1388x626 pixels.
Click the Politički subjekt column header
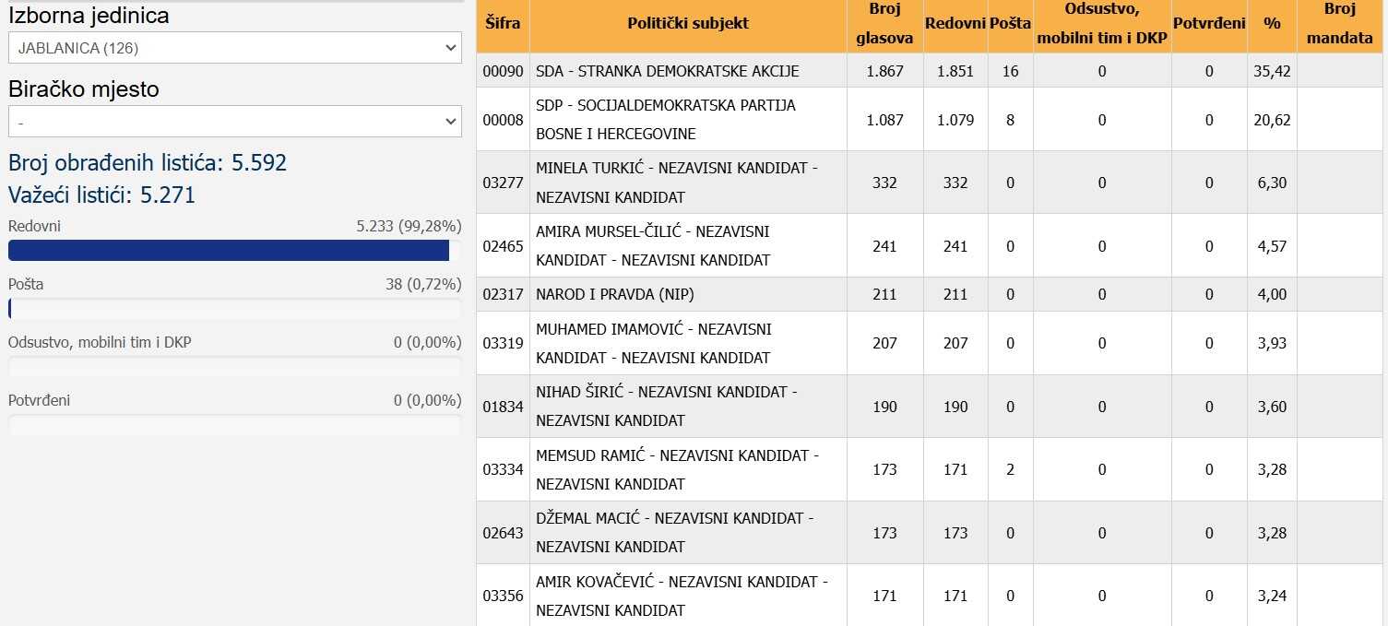click(687, 24)
